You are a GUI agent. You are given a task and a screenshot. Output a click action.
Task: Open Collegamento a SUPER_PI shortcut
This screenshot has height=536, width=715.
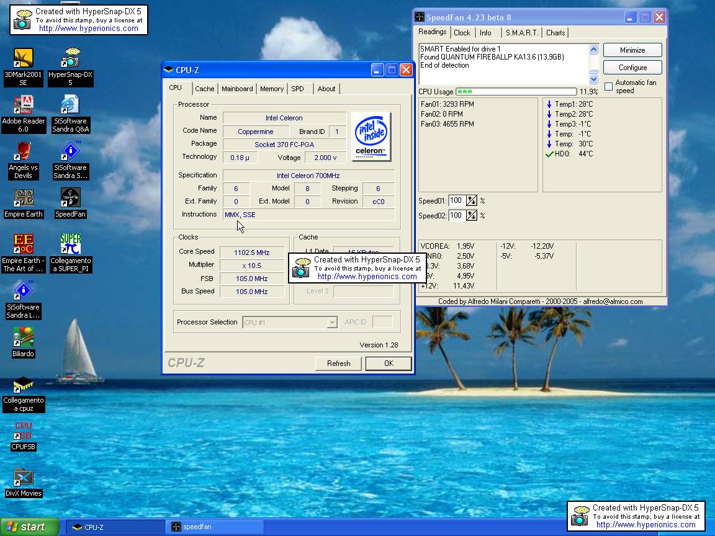[x=70, y=253]
